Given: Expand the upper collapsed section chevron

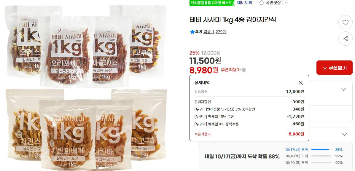Looking at the screenshot, I should 343,90.
